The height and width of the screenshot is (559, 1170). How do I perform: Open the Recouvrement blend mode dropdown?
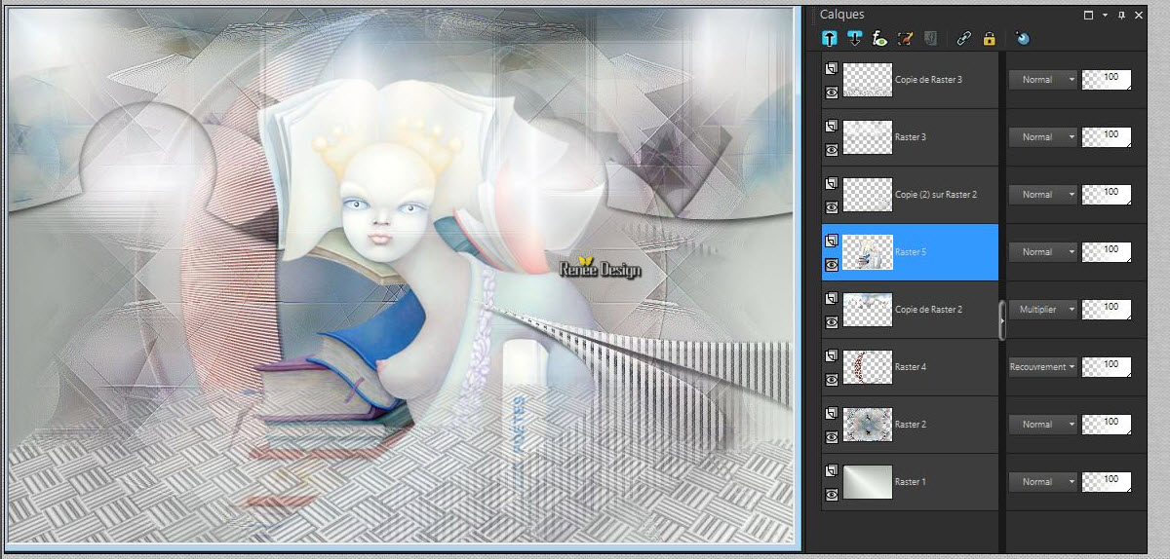pyautogui.click(x=1042, y=367)
